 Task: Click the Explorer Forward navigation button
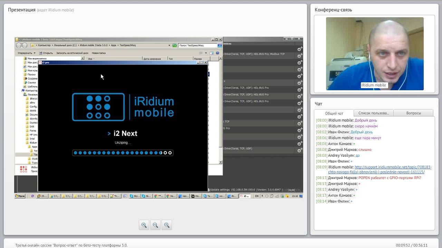pyautogui.click(x=25, y=45)
